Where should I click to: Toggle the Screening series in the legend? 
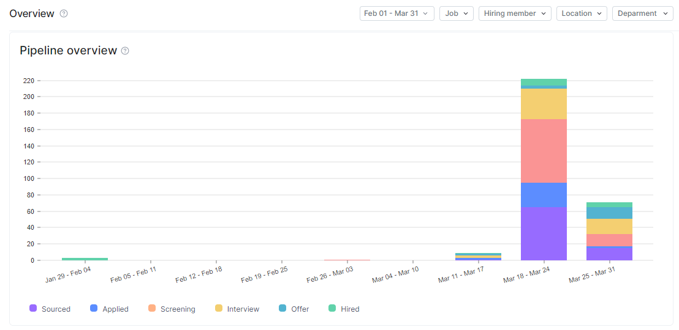pos(172,309)
